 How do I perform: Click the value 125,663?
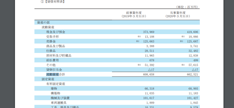coord(149,41)
